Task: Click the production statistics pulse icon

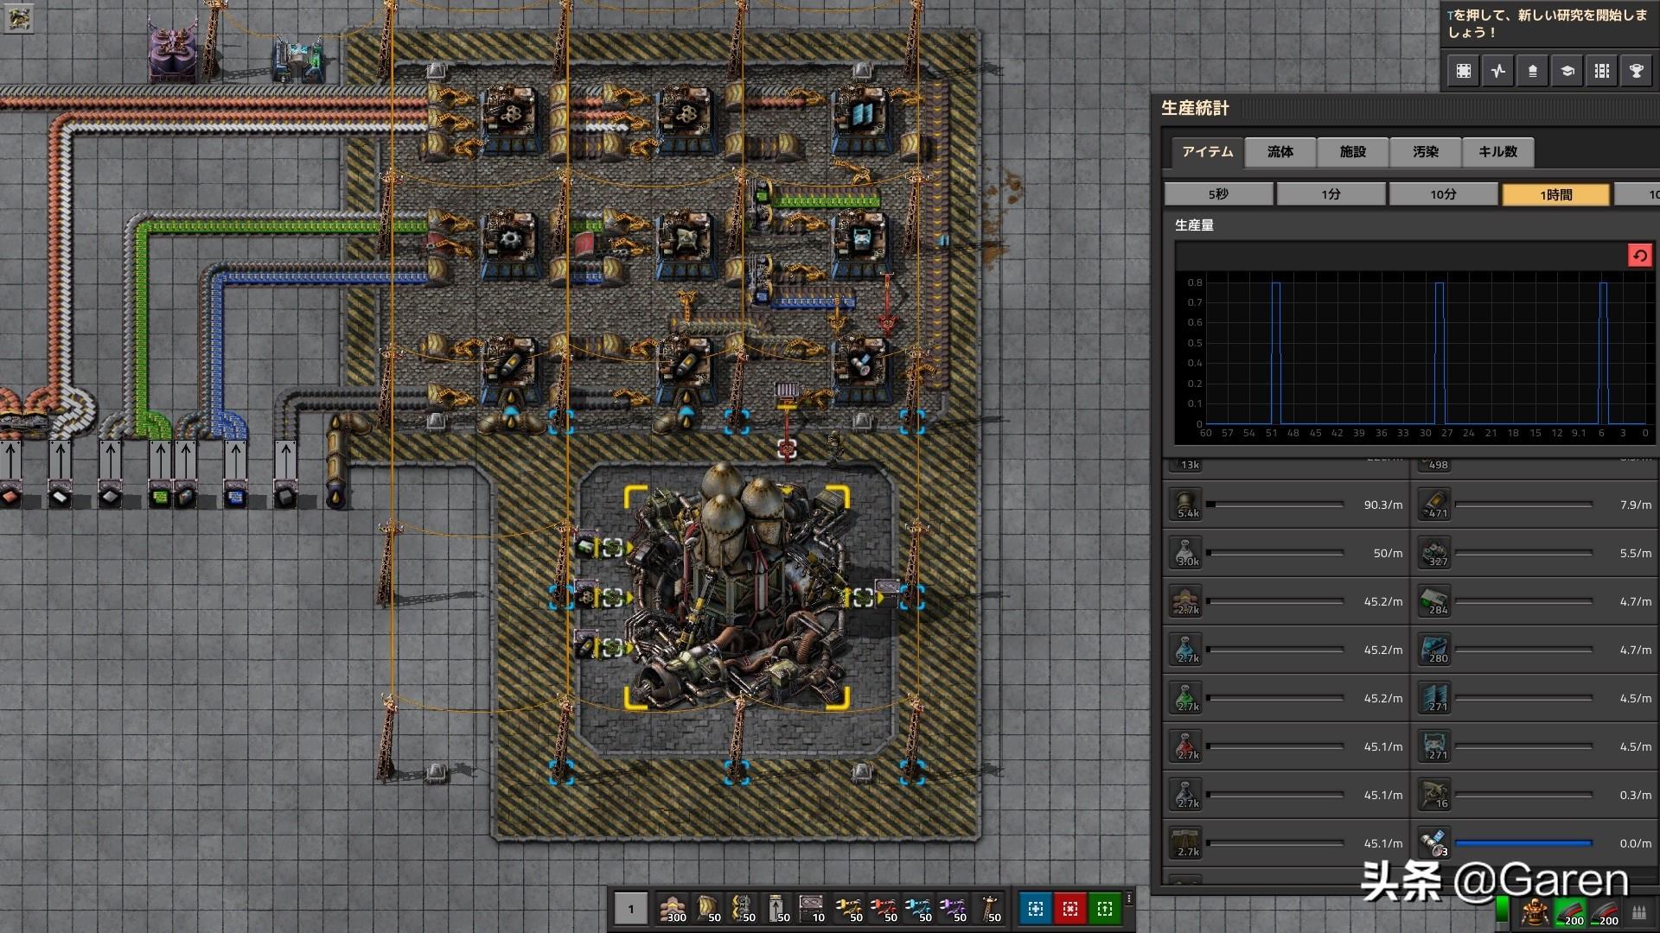Action: click(1498, 71)
